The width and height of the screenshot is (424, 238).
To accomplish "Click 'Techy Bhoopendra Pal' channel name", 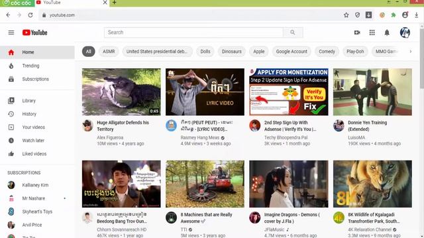I will pyautogui.click(x=286, y=138).
